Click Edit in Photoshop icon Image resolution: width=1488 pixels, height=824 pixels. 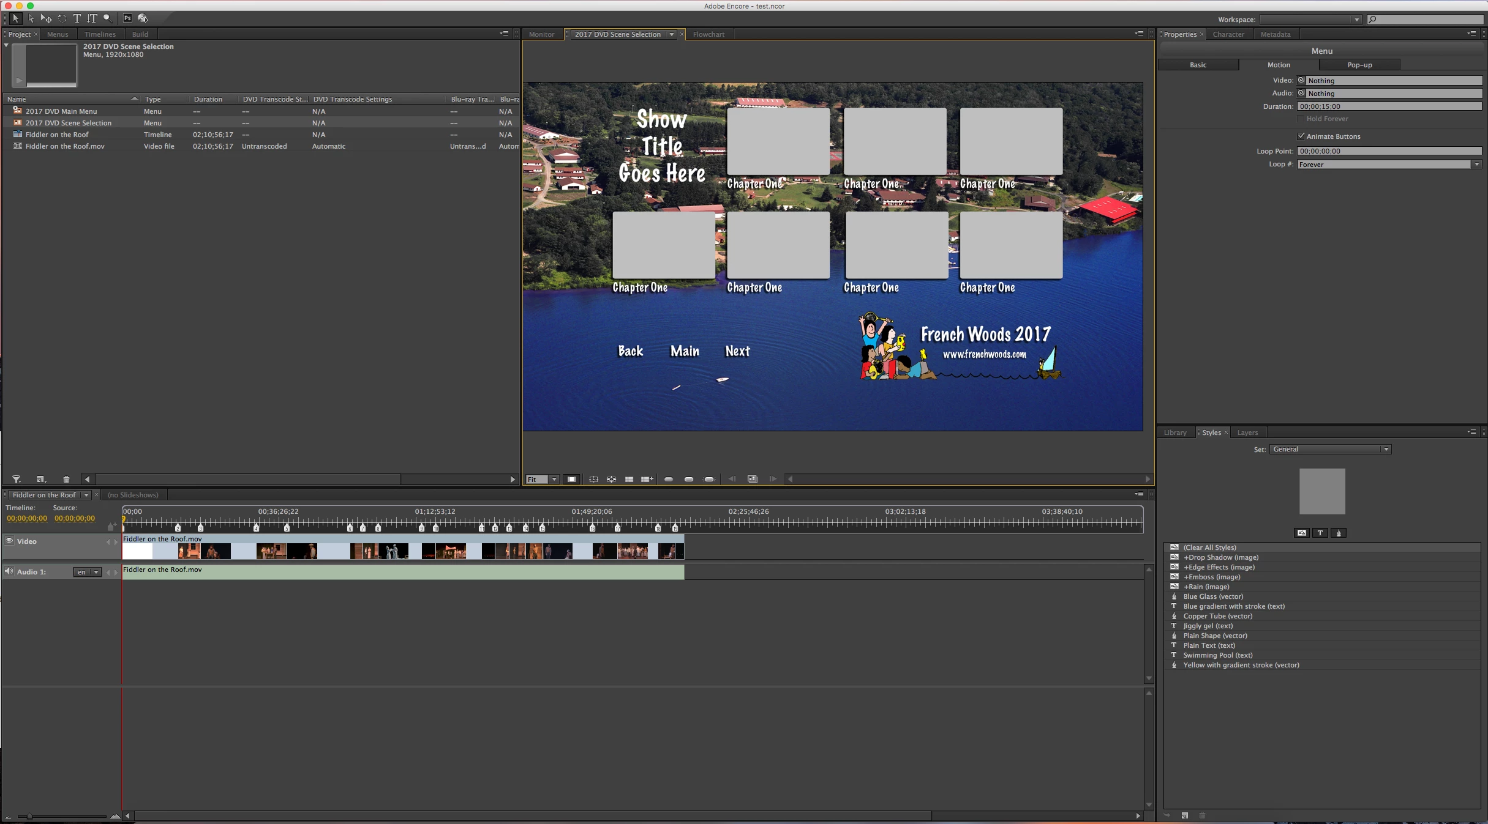pyautogui.click(x=127, y=18)
